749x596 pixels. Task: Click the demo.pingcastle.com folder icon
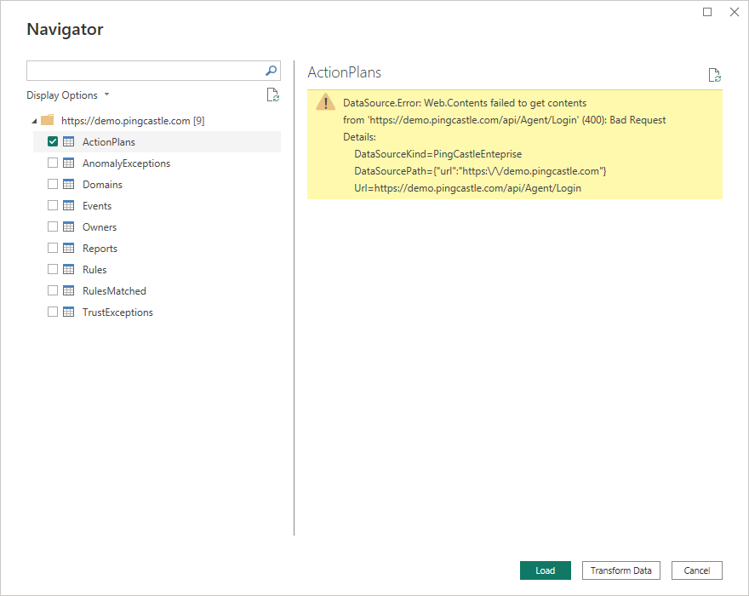pos(48,120)
